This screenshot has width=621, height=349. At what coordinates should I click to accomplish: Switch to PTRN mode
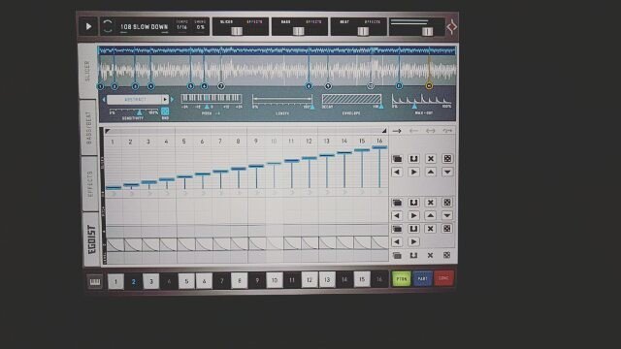(402, 279)
